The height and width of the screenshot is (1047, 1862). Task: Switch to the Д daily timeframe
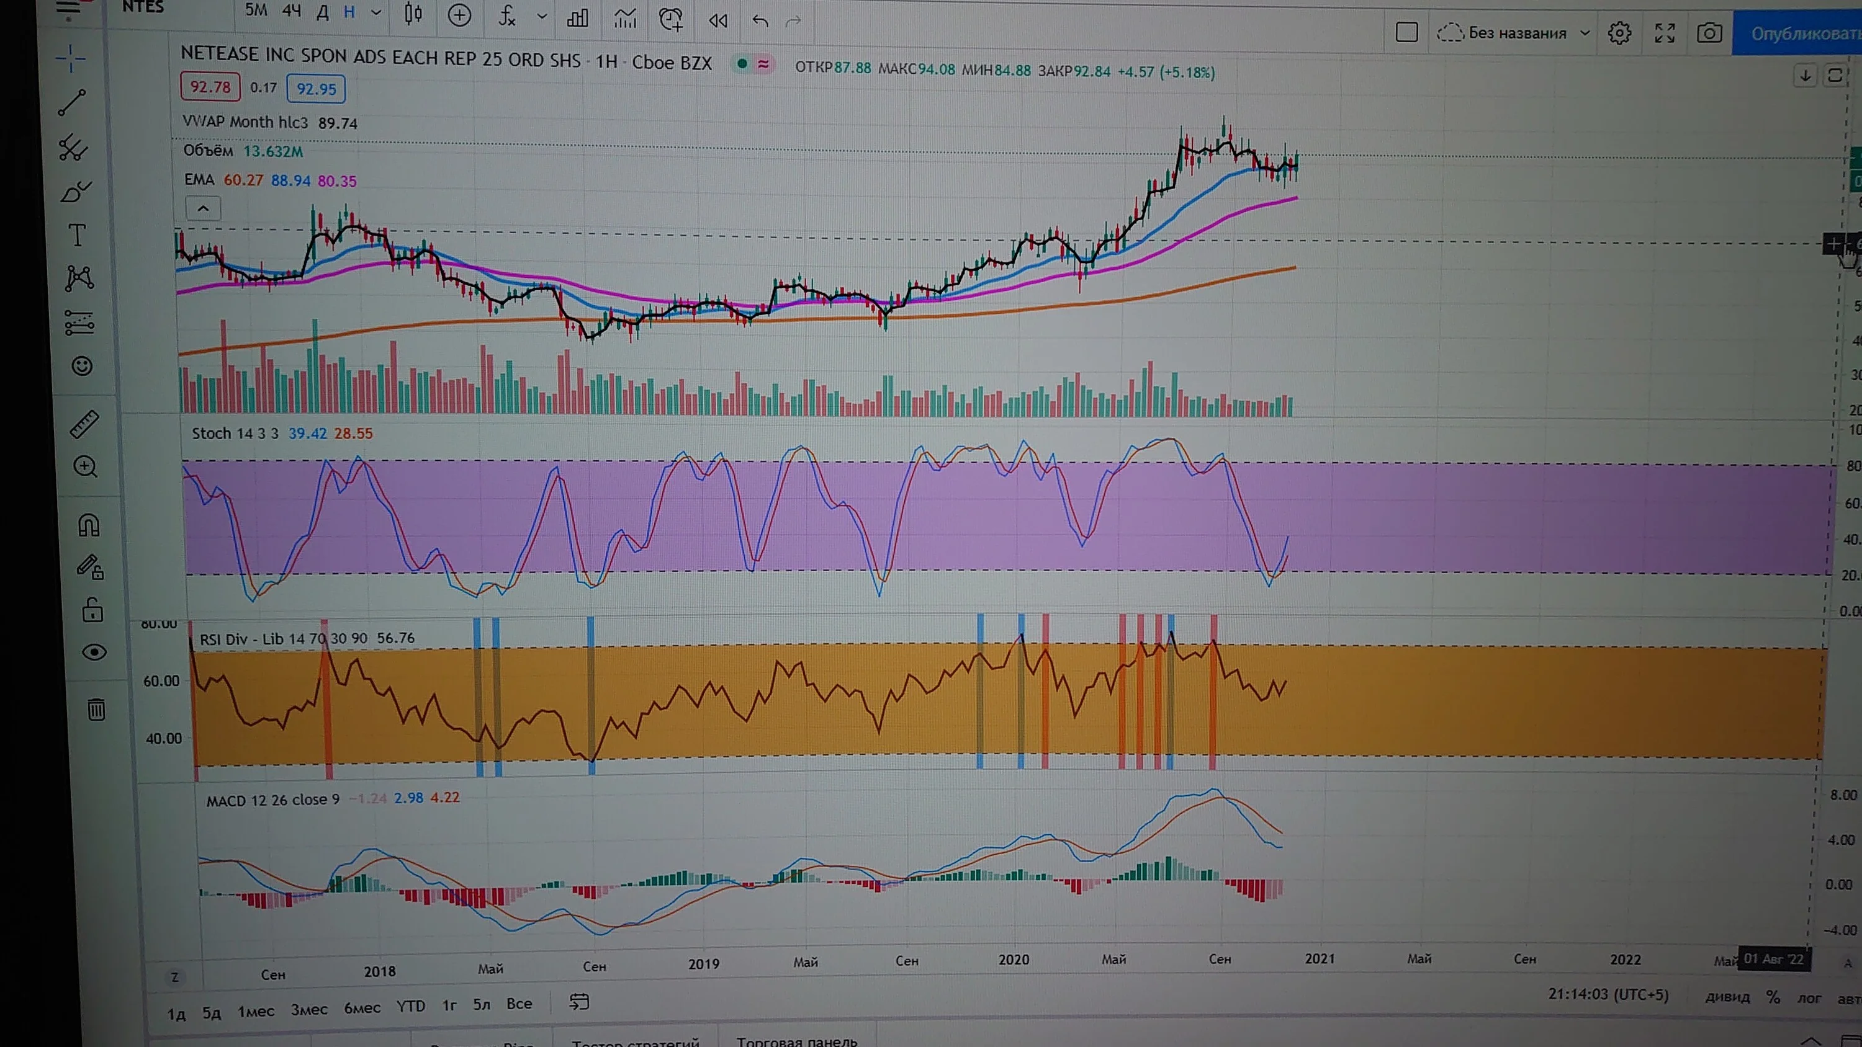pyautogui.click(x=323, y=12)
